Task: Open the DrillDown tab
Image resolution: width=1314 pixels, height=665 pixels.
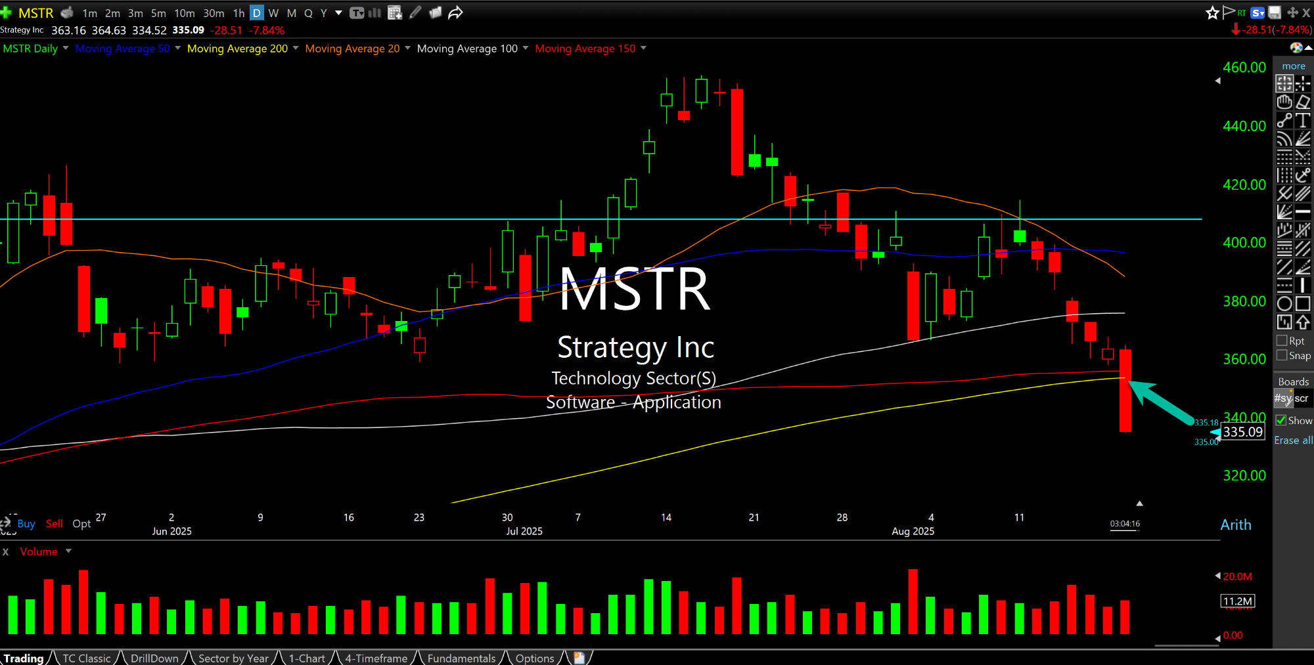Action: (x=154, y=658)
